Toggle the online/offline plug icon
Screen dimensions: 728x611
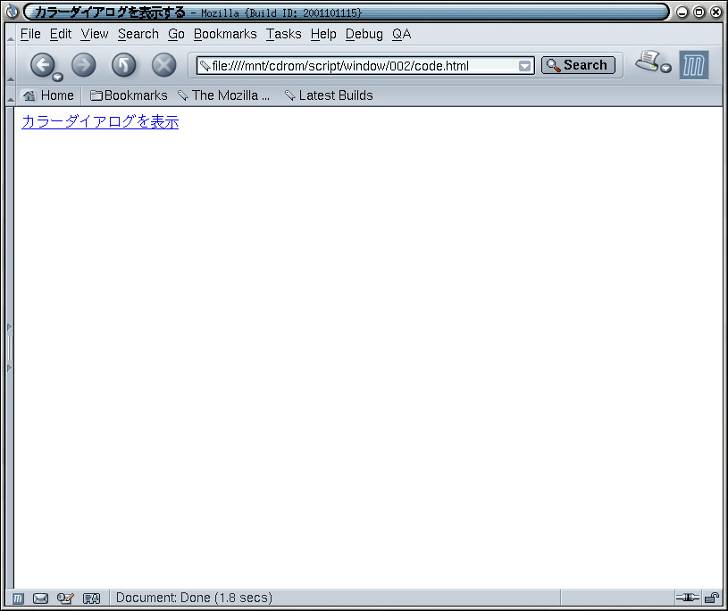(688, 598)
